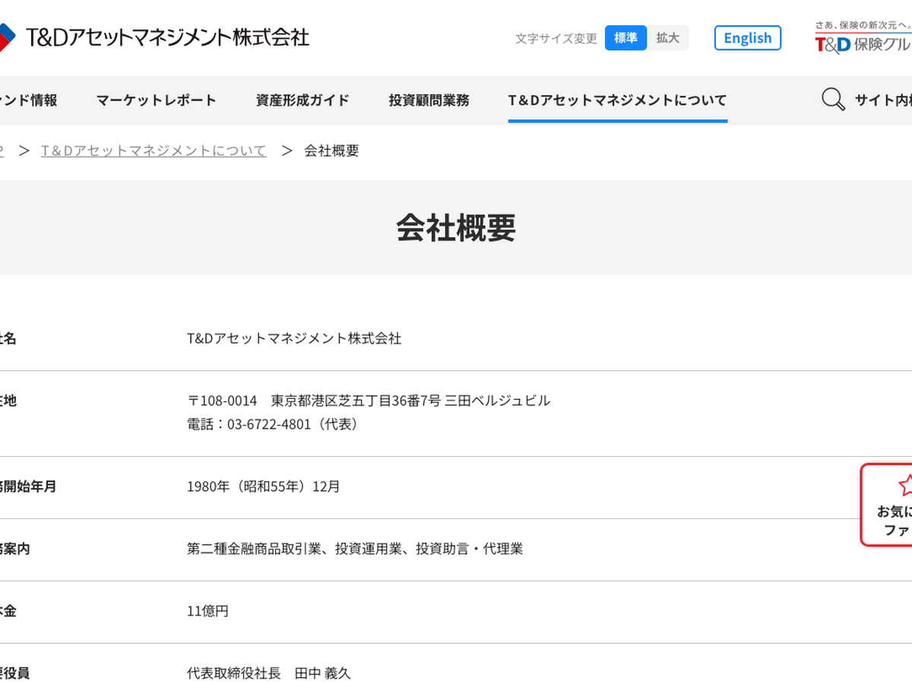912x684 pixels.
Task: Open the T&Dアセットマネジメント株式会社 home logo text
Action: coord(167,37)
